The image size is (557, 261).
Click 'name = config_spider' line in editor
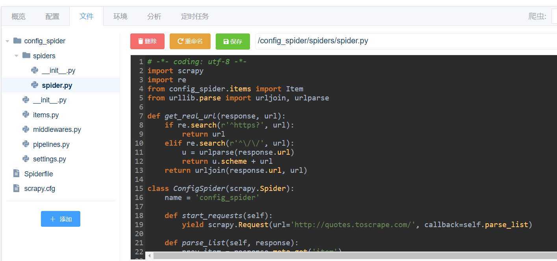pos(212,198)
